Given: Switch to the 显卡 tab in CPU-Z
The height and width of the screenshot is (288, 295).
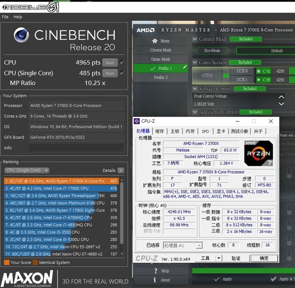Looking at the screenshot, I should click(x=221, y=131).
